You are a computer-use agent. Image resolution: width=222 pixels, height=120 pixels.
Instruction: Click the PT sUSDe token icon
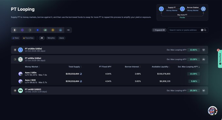20,59
